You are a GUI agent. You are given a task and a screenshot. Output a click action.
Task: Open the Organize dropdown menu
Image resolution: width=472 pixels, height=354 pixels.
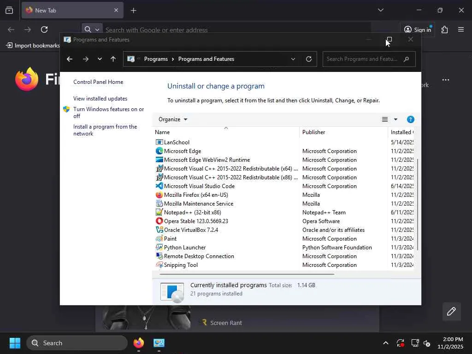click(x=173, y=119)
